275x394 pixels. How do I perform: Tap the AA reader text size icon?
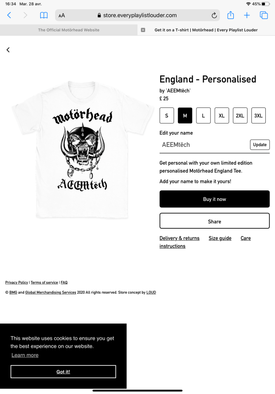(x=62, y=16)
